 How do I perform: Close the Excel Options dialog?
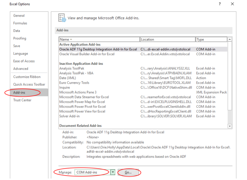(232, 4)
